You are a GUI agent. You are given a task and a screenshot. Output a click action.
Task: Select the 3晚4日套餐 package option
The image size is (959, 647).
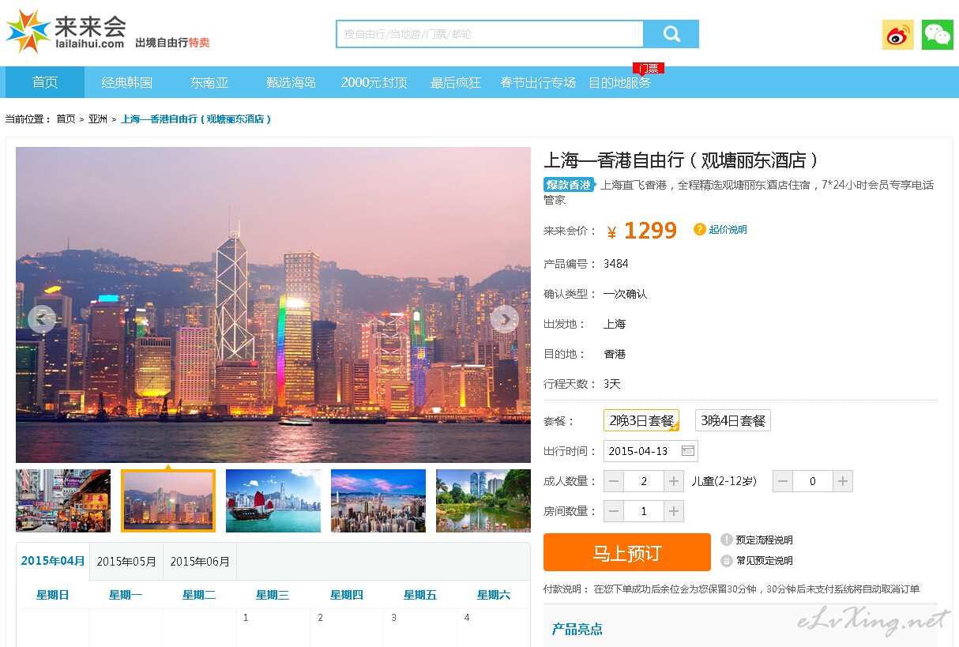[x=732, y=420]
